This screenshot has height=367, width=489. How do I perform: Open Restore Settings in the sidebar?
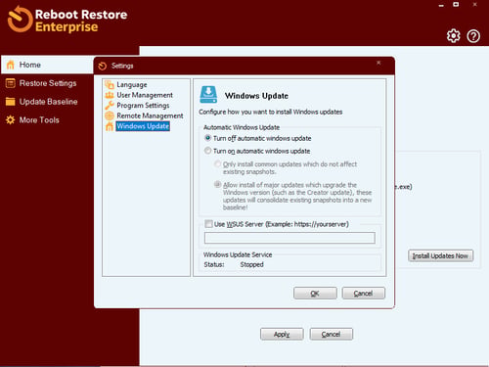(48, 83)
